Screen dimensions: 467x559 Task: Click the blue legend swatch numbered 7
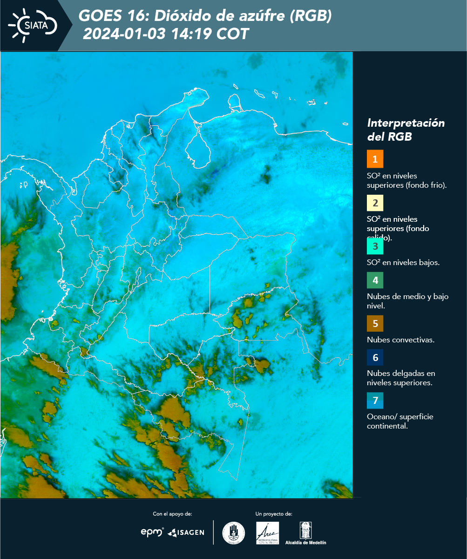[x=375, y=401]
